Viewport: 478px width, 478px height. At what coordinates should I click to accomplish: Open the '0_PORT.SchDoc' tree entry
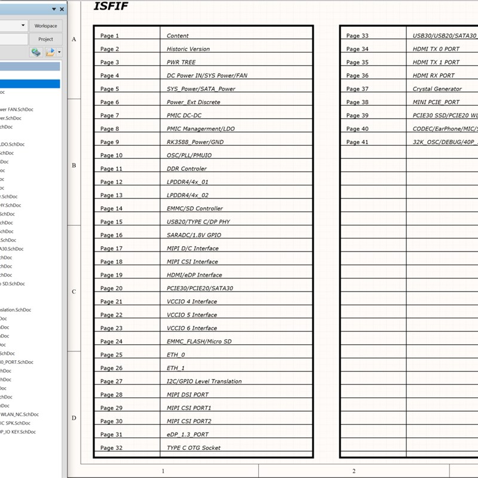click(17, 362)
